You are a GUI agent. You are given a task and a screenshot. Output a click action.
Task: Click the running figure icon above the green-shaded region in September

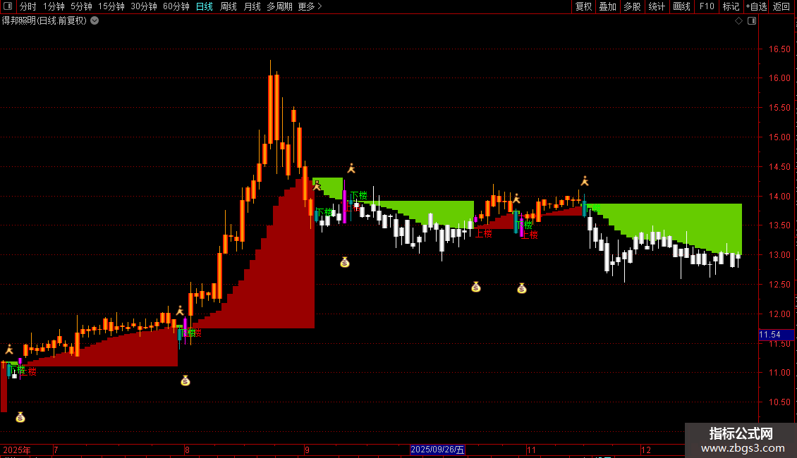click(x=351, y=168)
